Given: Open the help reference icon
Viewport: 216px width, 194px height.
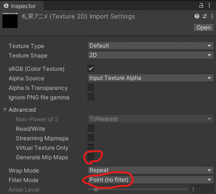Looking at the screenshot, I should [x=197, y=16].
